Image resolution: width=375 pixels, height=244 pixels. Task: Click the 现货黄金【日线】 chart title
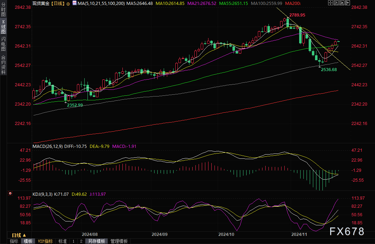(x=48, y=3)
